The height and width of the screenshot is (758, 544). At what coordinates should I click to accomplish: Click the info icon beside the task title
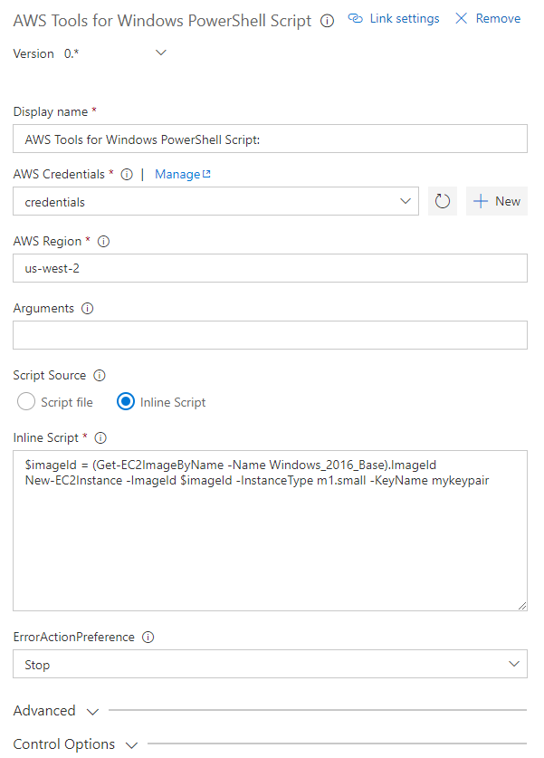click(327, 21)
